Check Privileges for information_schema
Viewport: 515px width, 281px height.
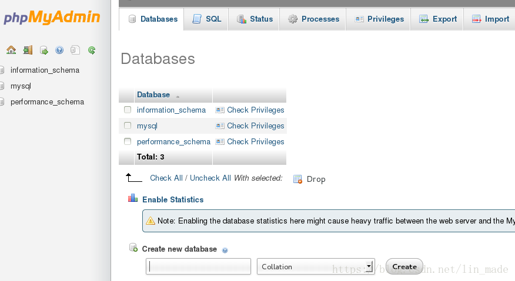pos(256,110)
